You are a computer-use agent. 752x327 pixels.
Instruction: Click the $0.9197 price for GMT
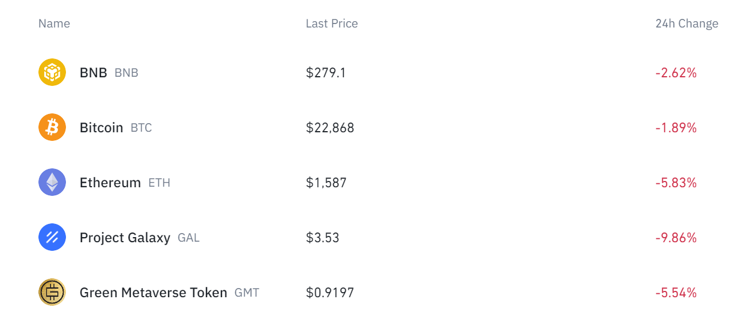330,293
